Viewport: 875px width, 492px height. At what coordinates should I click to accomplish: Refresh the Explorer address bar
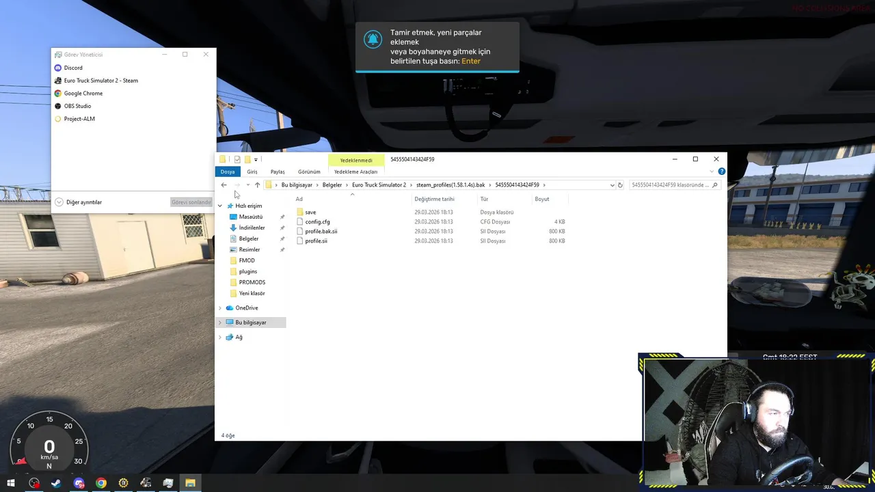click(x=620, y=185)
